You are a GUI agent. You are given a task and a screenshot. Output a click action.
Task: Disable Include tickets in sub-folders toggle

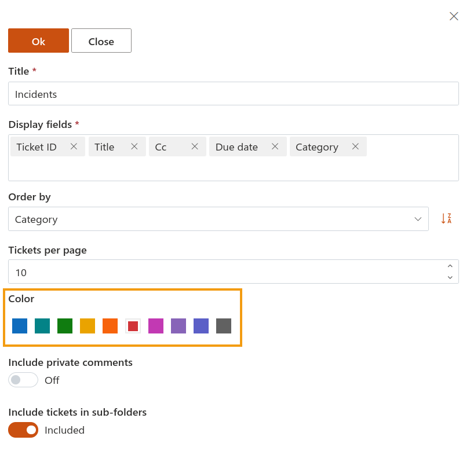click(x=23, y=430)
